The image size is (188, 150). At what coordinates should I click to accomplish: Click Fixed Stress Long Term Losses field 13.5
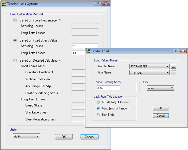click(x=78, y=53)
